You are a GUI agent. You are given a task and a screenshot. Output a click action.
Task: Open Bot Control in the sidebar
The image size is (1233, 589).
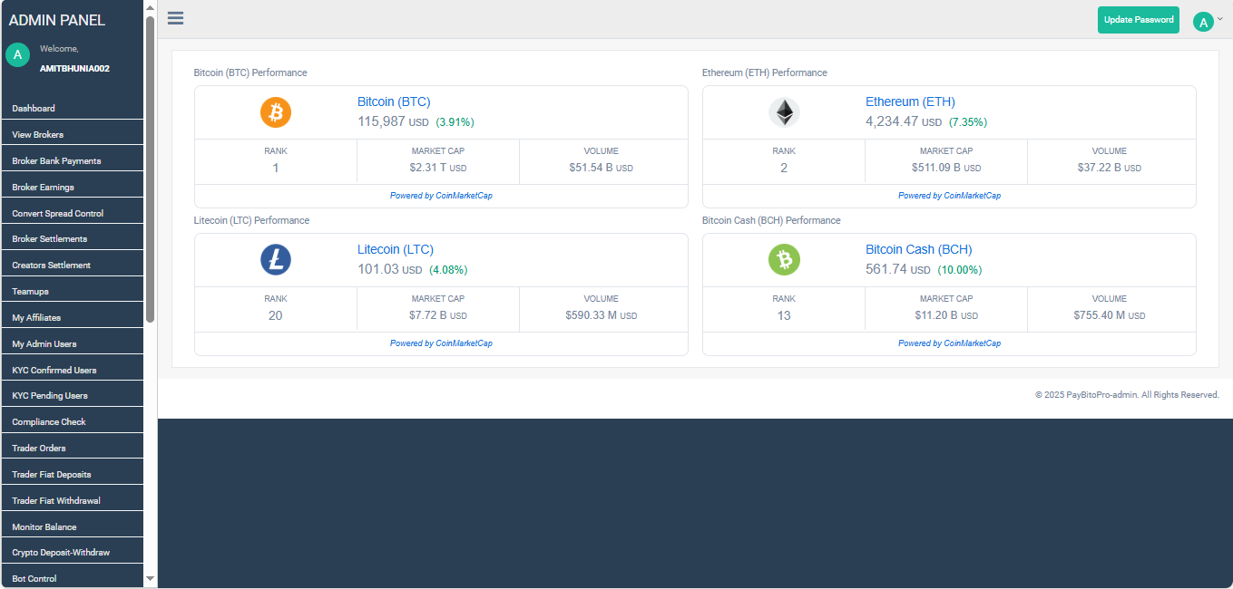pos(34,578)
